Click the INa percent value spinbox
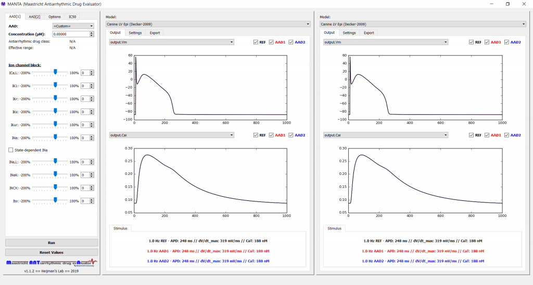This screenshot has width=533, height=285. tap(87, 138)
